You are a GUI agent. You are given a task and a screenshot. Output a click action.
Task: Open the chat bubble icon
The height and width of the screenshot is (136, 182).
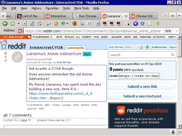coord(142,47)
